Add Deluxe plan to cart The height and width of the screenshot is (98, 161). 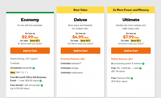(80, 51)
